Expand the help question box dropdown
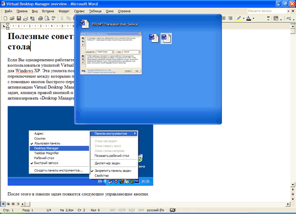The image size is (296, 214). (288, 11)
